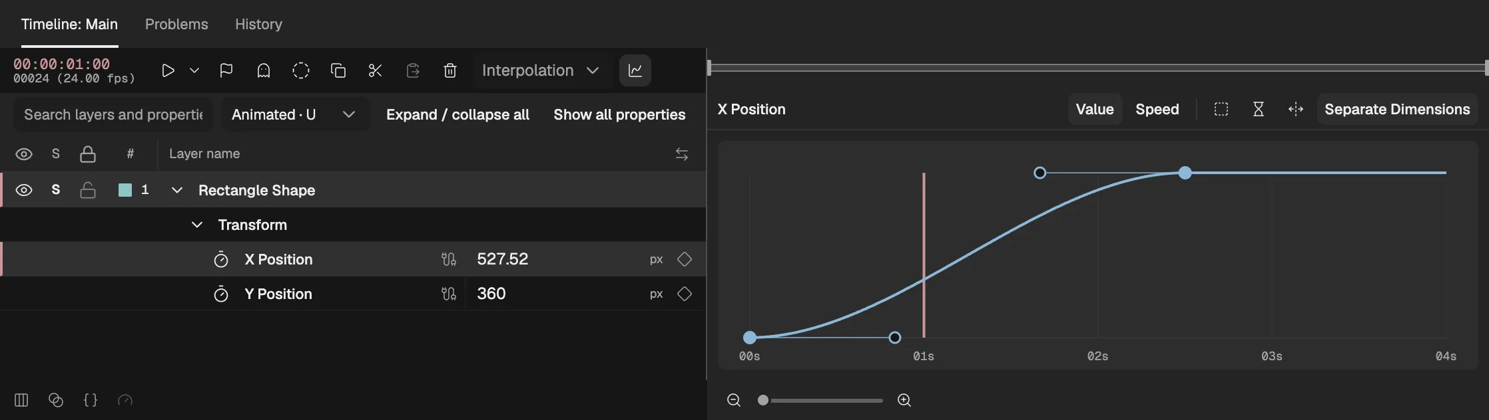The image size is (1489, 420).
Task: Switch to the Timeline: Main tab
Action: (69, 24)
